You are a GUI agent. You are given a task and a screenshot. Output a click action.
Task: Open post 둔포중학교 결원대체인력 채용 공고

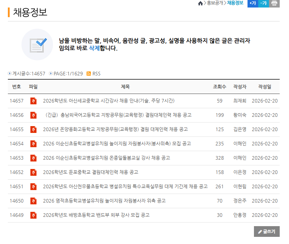point(91,172)
